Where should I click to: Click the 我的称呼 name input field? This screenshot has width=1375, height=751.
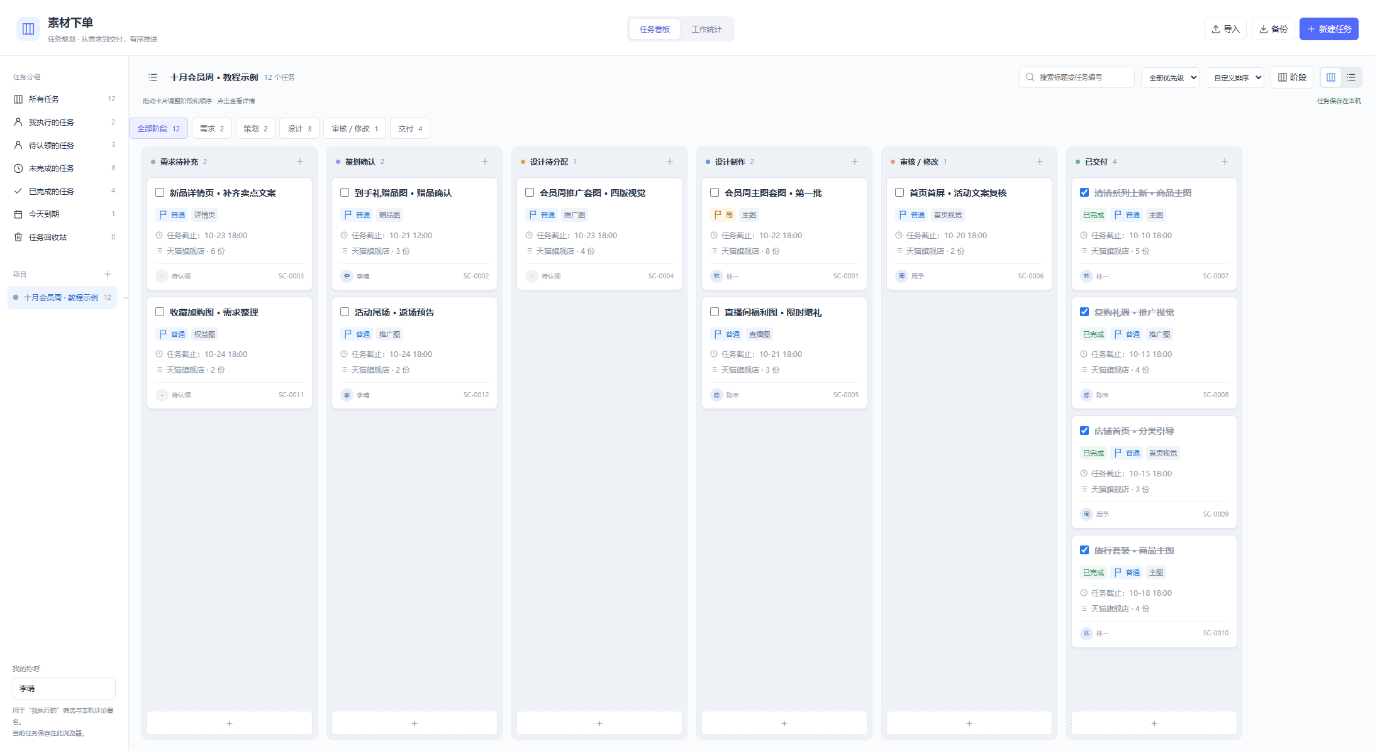[64, 688]
